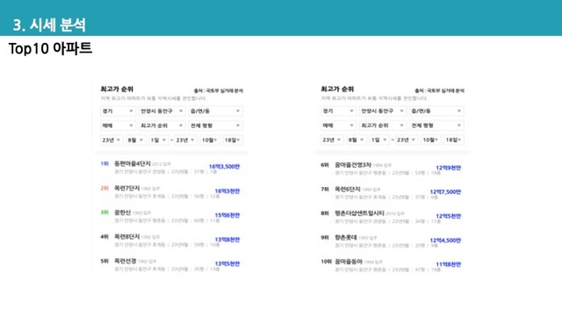Open the 18일 end-day dropdown in the 6위–10위 panel

[453, 140]
